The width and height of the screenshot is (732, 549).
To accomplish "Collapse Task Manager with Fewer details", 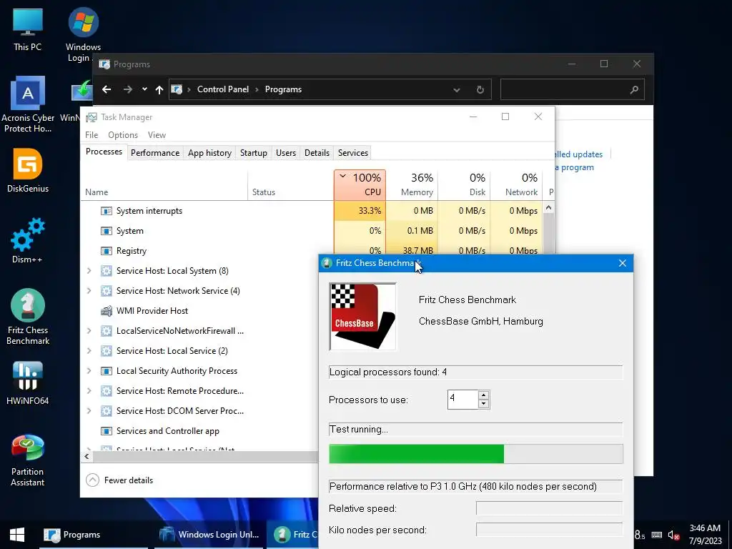I will [x=119, y=480].
